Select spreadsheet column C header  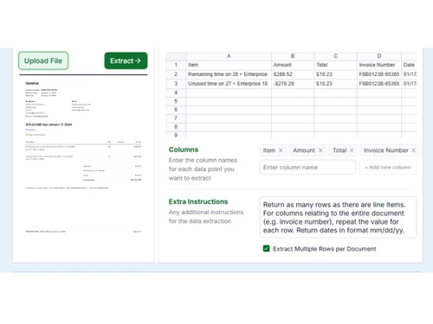[335, 56]
